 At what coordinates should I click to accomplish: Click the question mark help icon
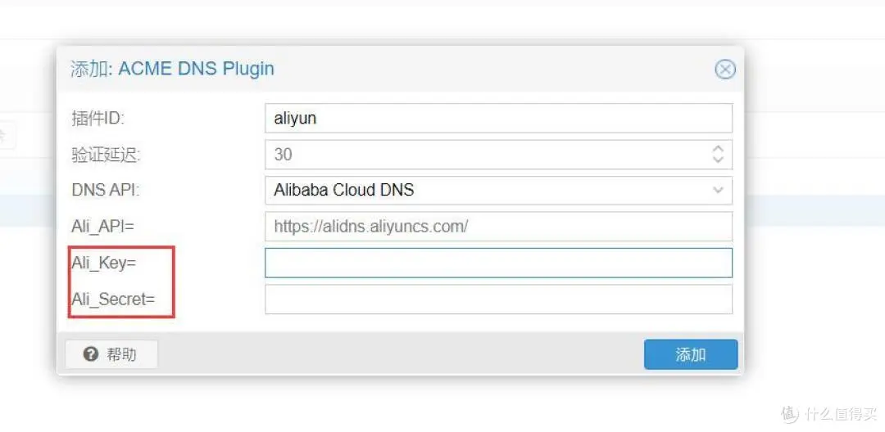91,354
